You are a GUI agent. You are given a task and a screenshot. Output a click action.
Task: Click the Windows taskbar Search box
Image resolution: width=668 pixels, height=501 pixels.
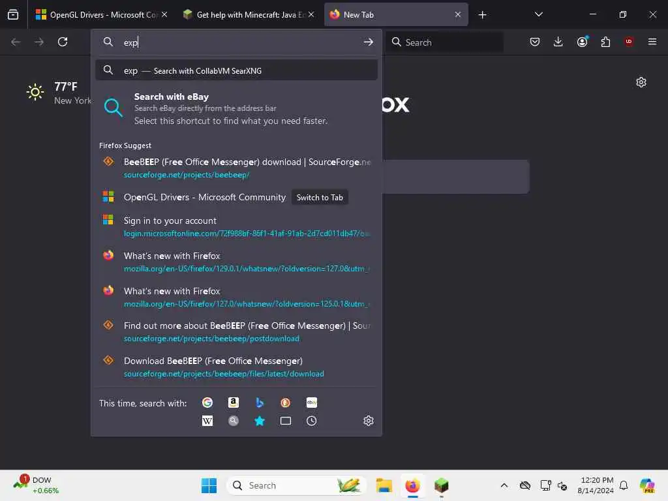coord(297,485)
